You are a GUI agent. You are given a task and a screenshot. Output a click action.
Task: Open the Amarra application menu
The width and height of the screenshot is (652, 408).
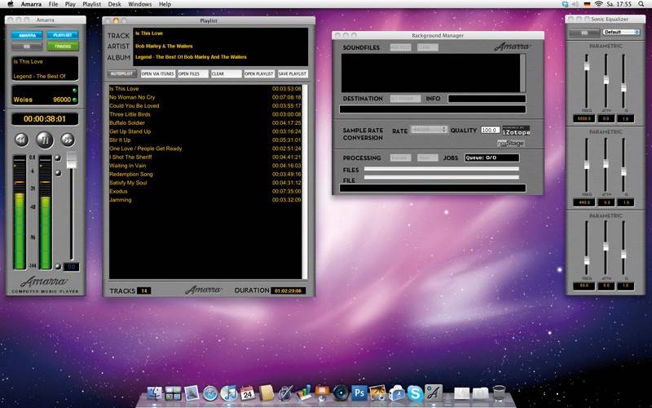coord(31,4)
